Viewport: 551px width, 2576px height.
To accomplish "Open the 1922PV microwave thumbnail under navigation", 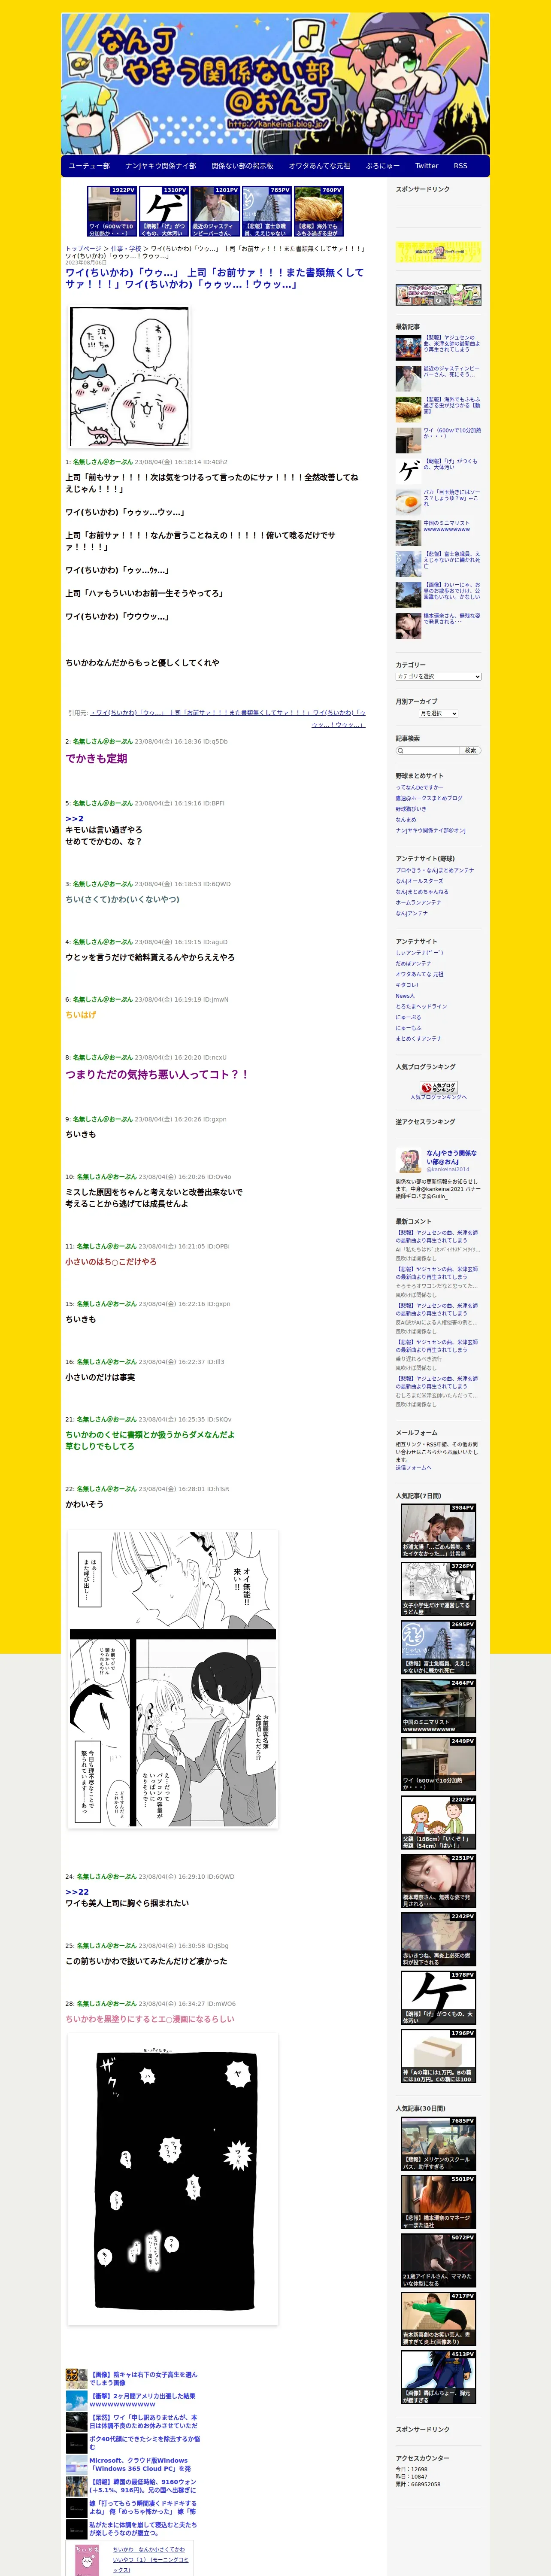I will [x=112, y=211].
